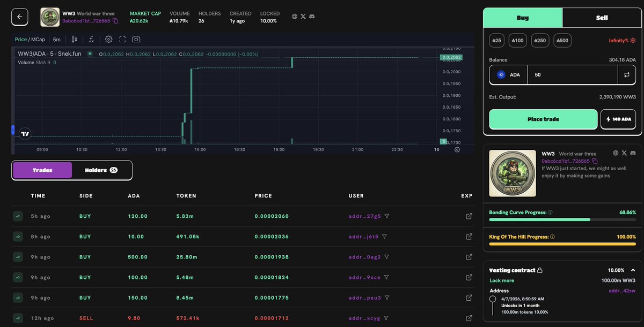Copy the address in the WW3 info card

click(595, 161)
